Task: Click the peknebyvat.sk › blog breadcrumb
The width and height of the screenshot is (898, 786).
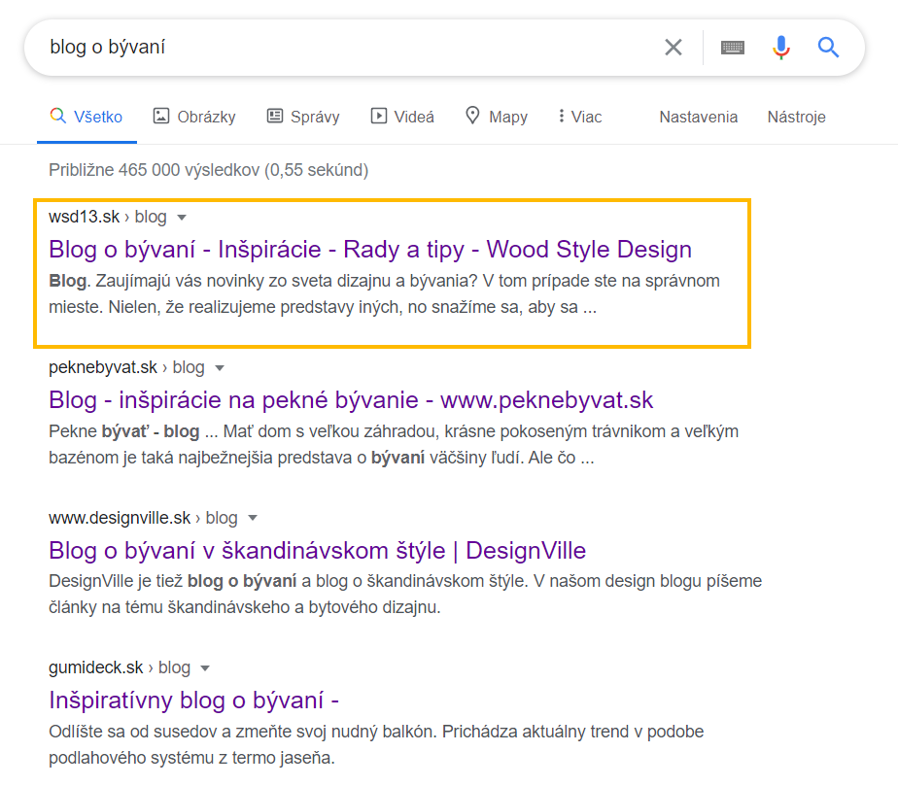Action: point(126,367)
